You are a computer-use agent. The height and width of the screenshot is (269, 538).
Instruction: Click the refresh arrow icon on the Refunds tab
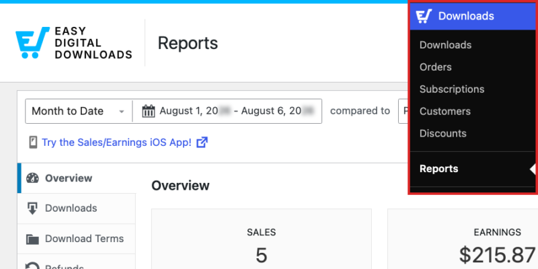[32, 266]
